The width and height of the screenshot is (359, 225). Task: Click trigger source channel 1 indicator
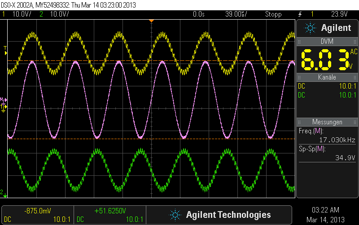pos(312,14)
